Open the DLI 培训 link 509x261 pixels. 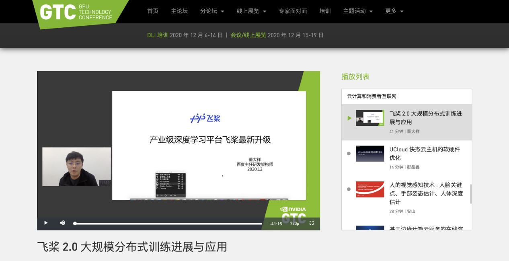click(x=158, y=35)
